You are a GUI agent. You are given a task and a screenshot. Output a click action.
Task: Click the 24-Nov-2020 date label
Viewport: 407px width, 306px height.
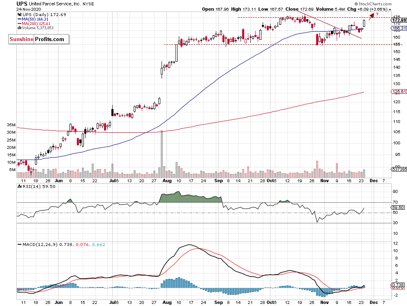[x=28, y=9]
